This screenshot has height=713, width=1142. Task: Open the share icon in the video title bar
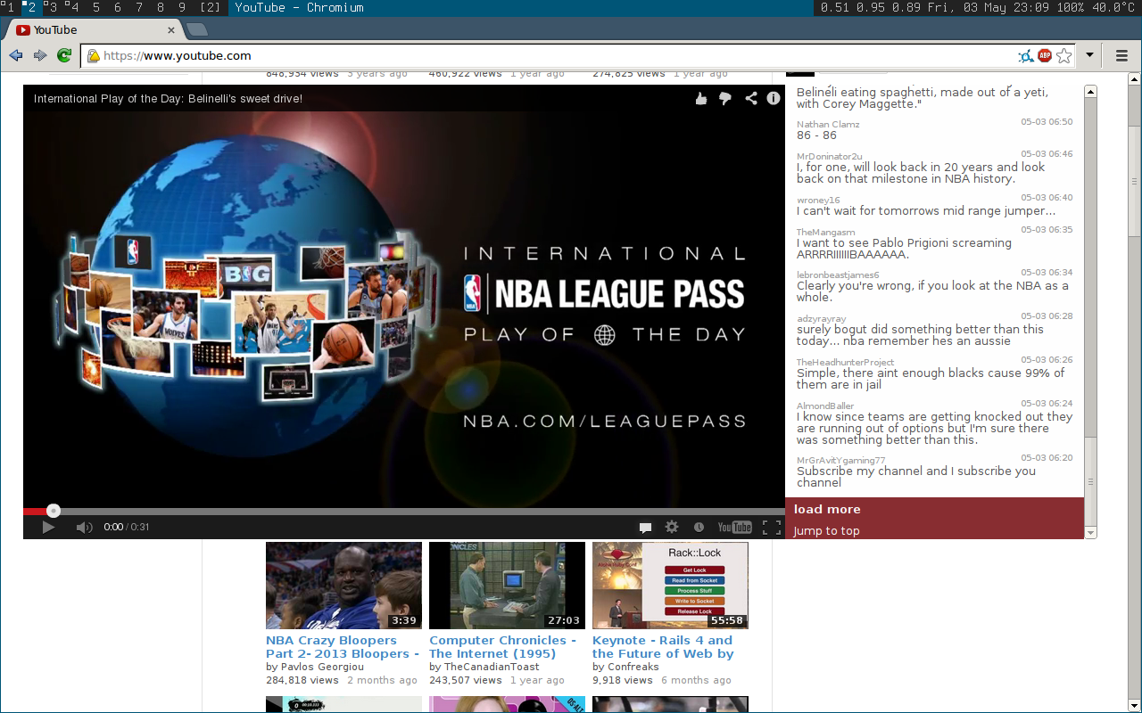pos(751,99)
